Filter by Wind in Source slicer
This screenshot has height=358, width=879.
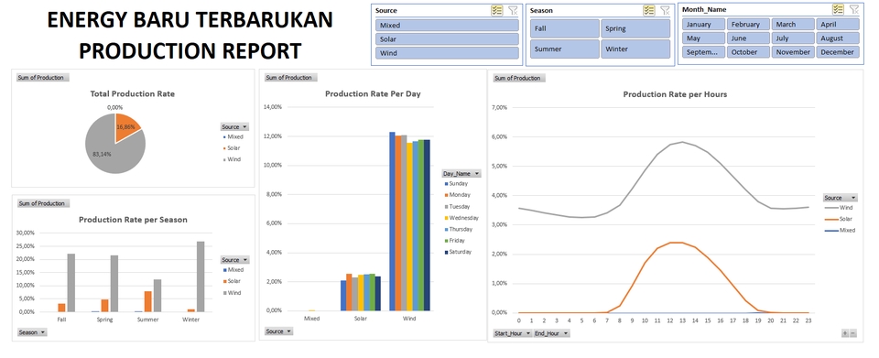(448, 53)
